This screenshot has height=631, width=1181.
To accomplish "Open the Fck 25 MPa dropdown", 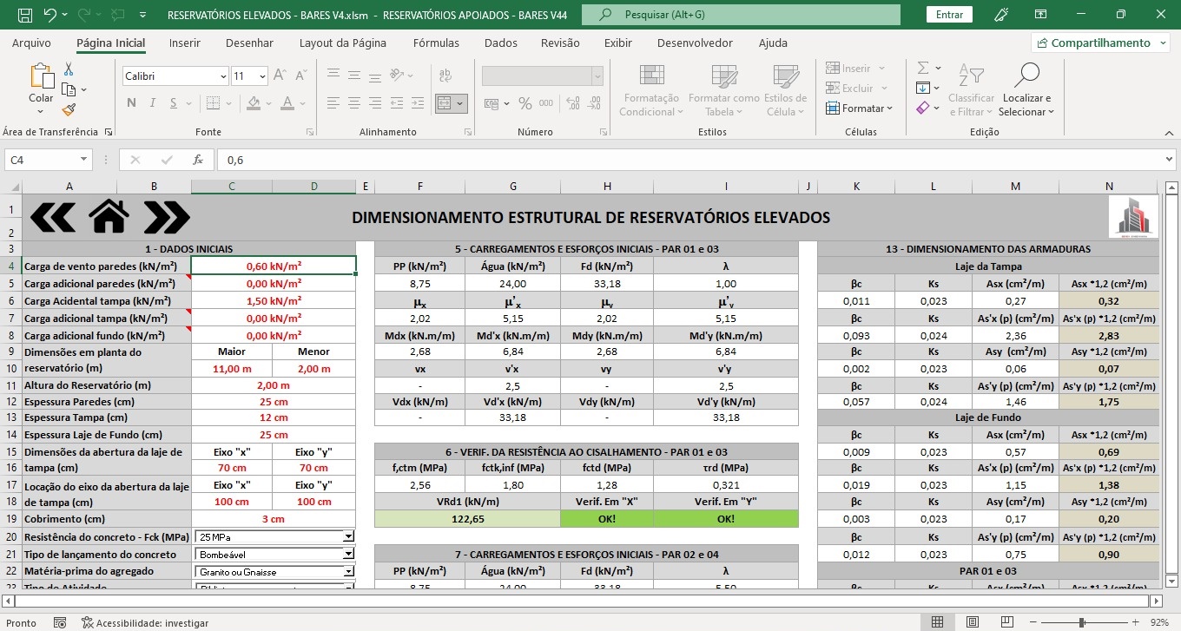I will 348,536.
